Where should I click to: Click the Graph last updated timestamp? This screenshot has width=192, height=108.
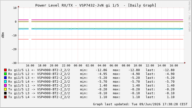coord(140,104)
